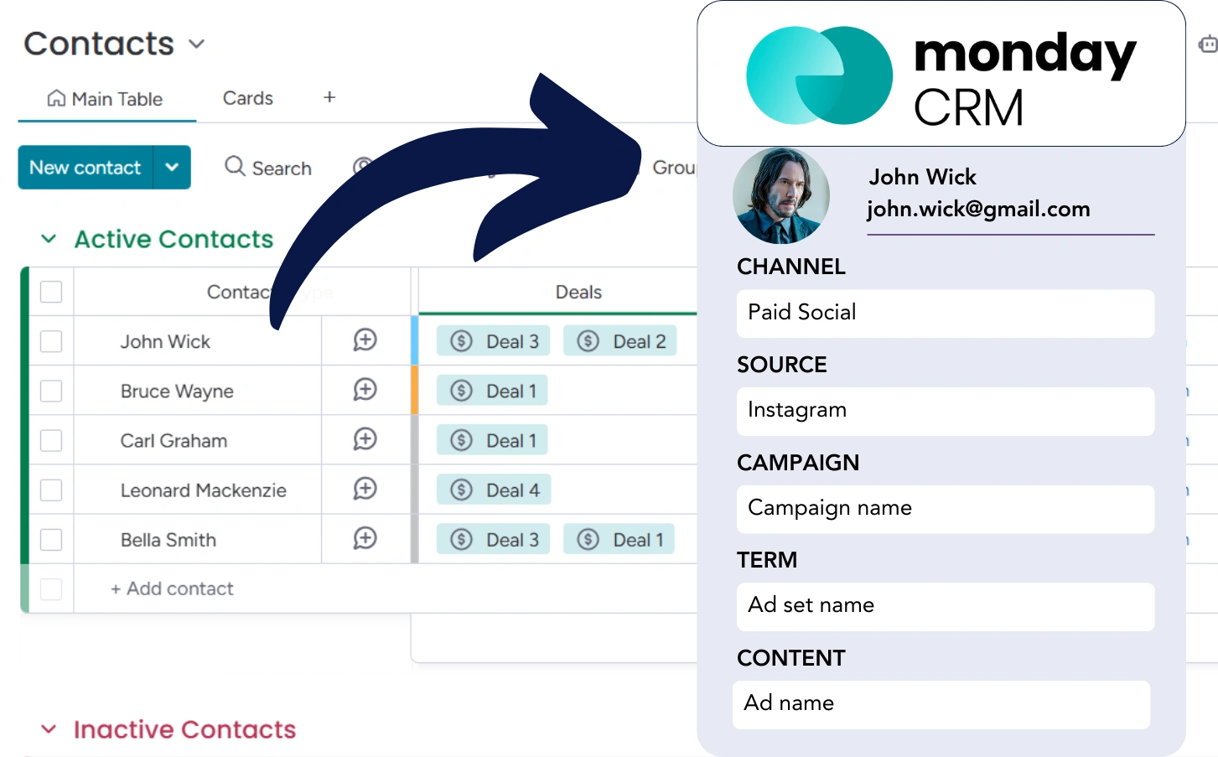Collapse the Active Contacts group
This screenshot has height=757, width=1218.
pyautogui.click(x=49, y=239)
